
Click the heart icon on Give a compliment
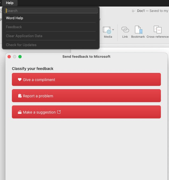[x=20, y=79]
